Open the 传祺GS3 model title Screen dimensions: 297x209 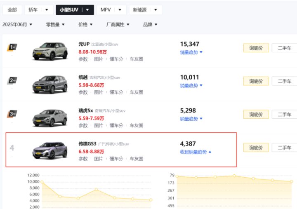[87, 144]
